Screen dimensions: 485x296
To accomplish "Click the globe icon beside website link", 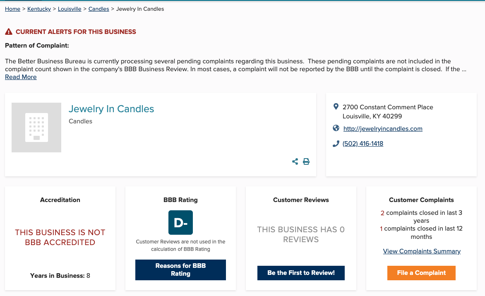I will [336, 128].
